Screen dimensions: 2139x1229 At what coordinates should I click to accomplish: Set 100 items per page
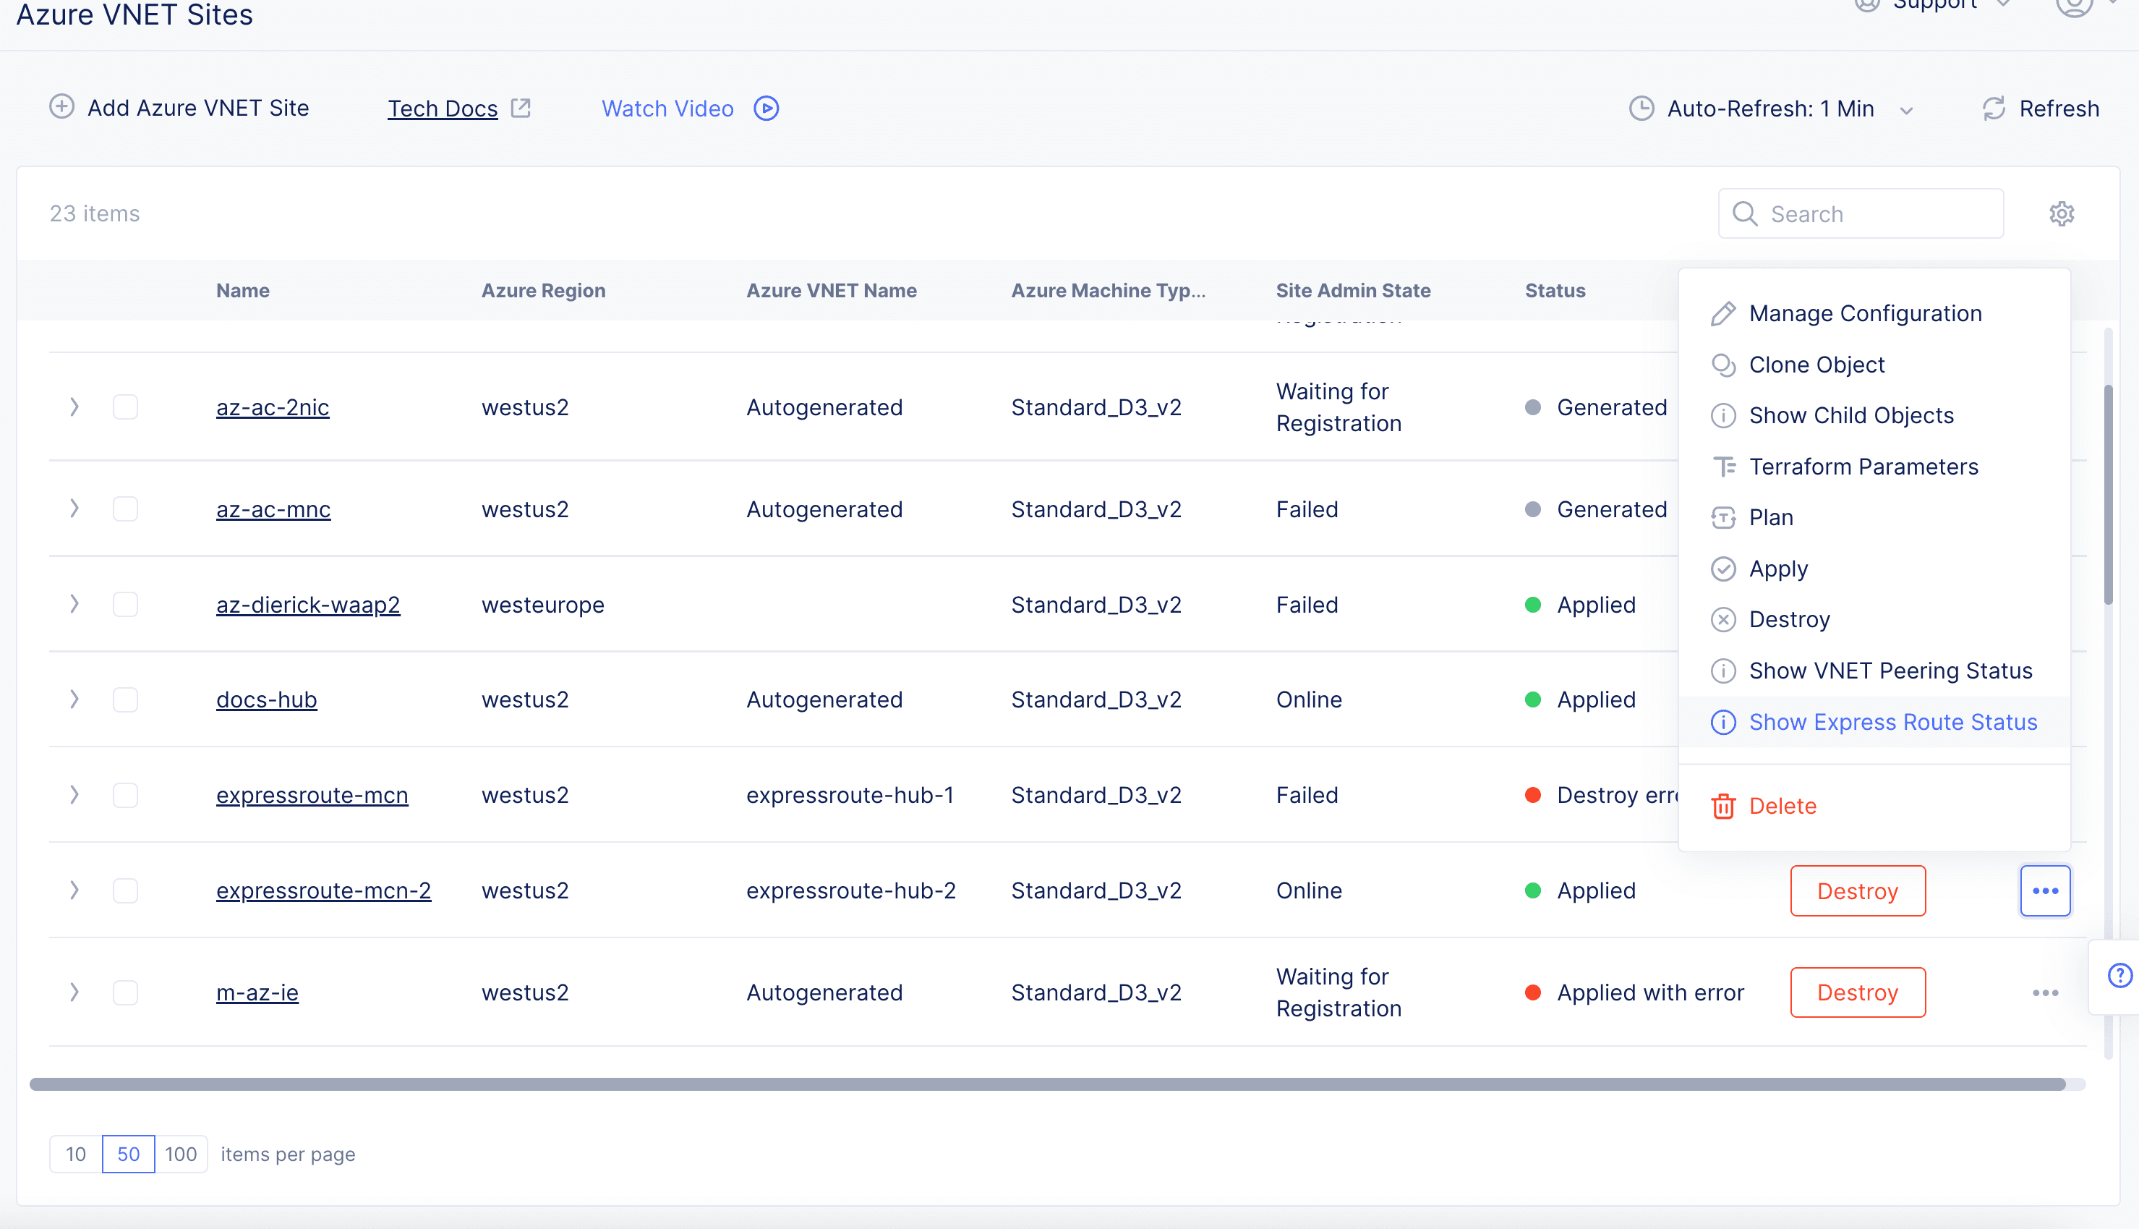[x=181, y=1154]
